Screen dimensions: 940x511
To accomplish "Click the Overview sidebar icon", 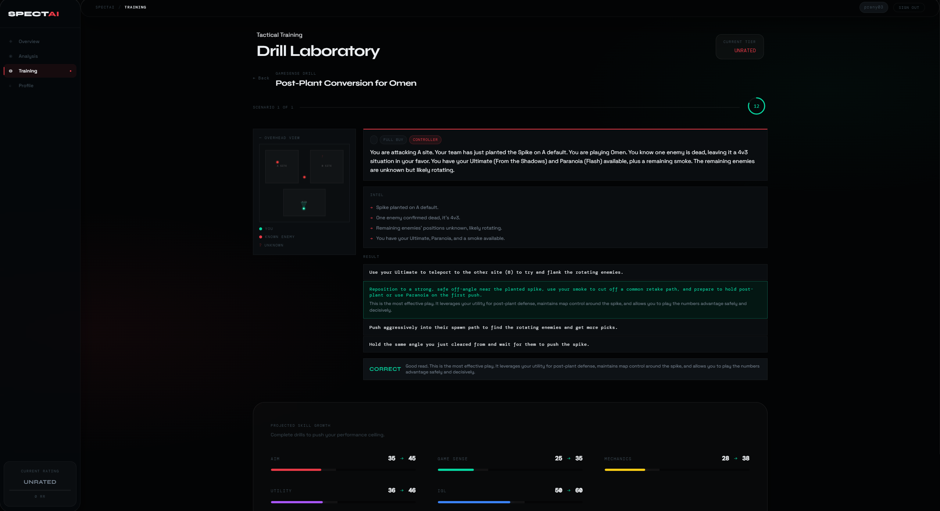I will point(11,42).
